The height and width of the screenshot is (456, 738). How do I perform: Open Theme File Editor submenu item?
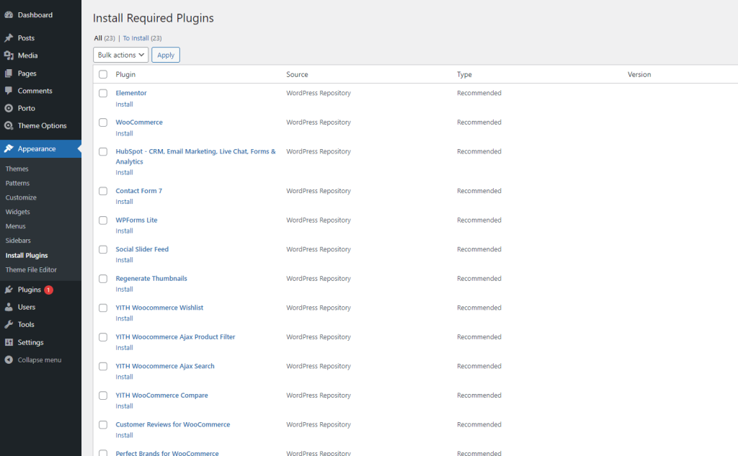point(31,269)
